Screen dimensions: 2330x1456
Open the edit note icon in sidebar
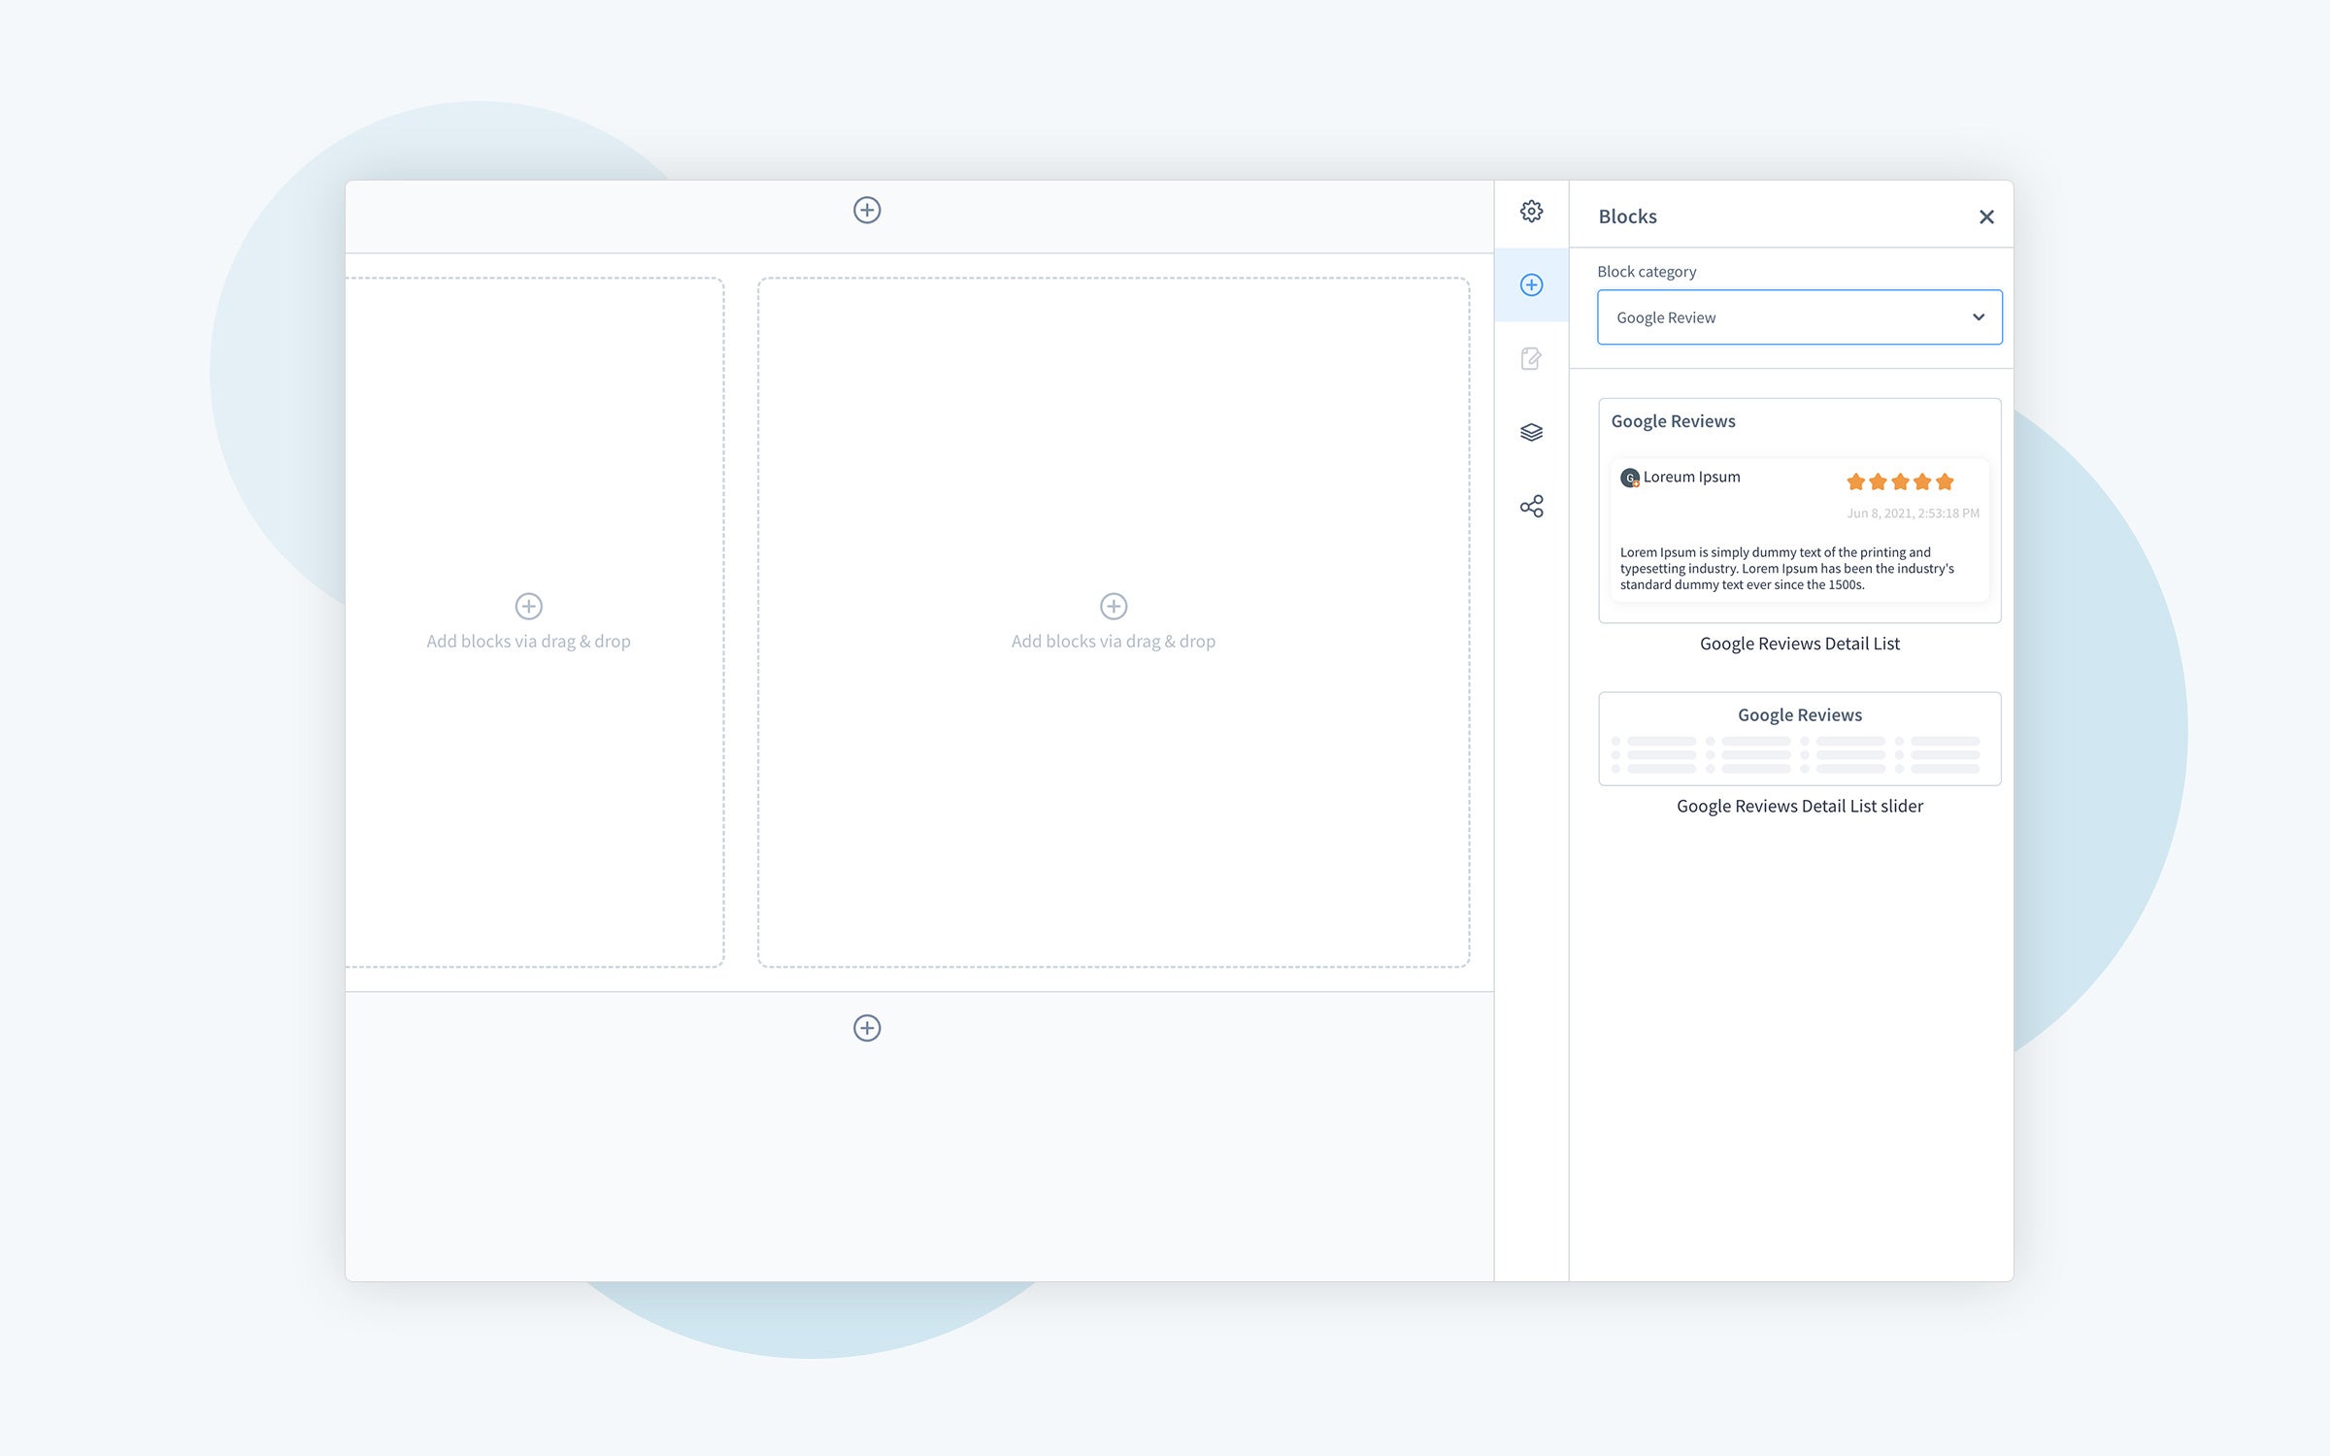pos(1531,358)
